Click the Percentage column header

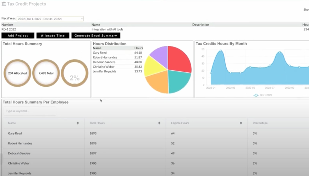260,123
